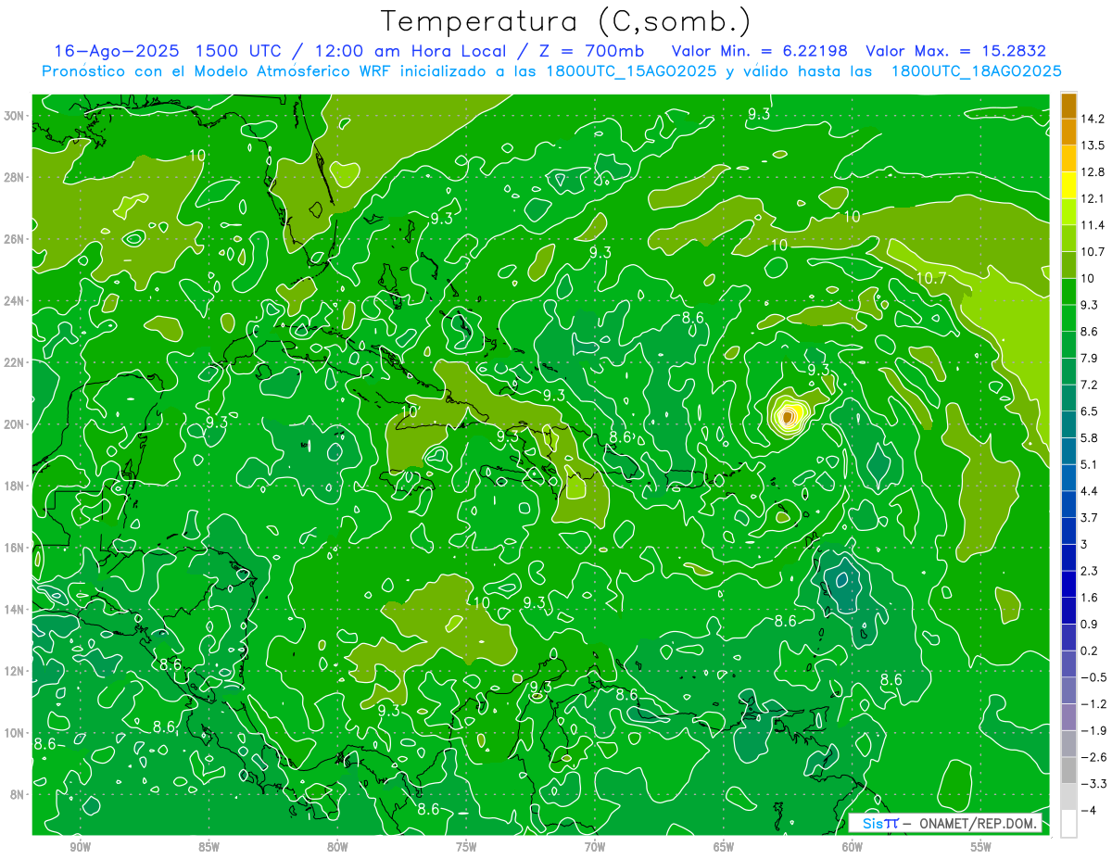Click the "-0.5" value on the color scale
Image resolution: width=1112 pixels, height=859 pixels.
point(1093,677)
